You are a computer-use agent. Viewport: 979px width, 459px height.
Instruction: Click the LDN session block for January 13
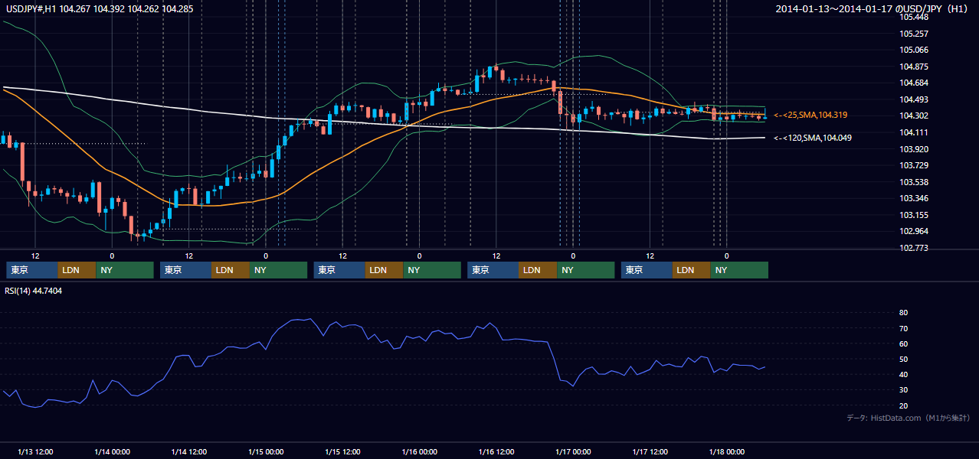(x=77, y=270)
